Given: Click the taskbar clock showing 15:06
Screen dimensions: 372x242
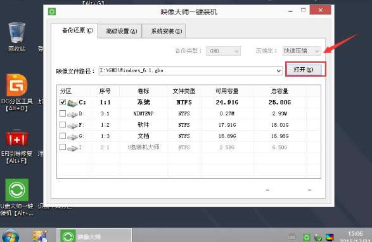Looking at the screenshot, I should [x=355, y=234].
